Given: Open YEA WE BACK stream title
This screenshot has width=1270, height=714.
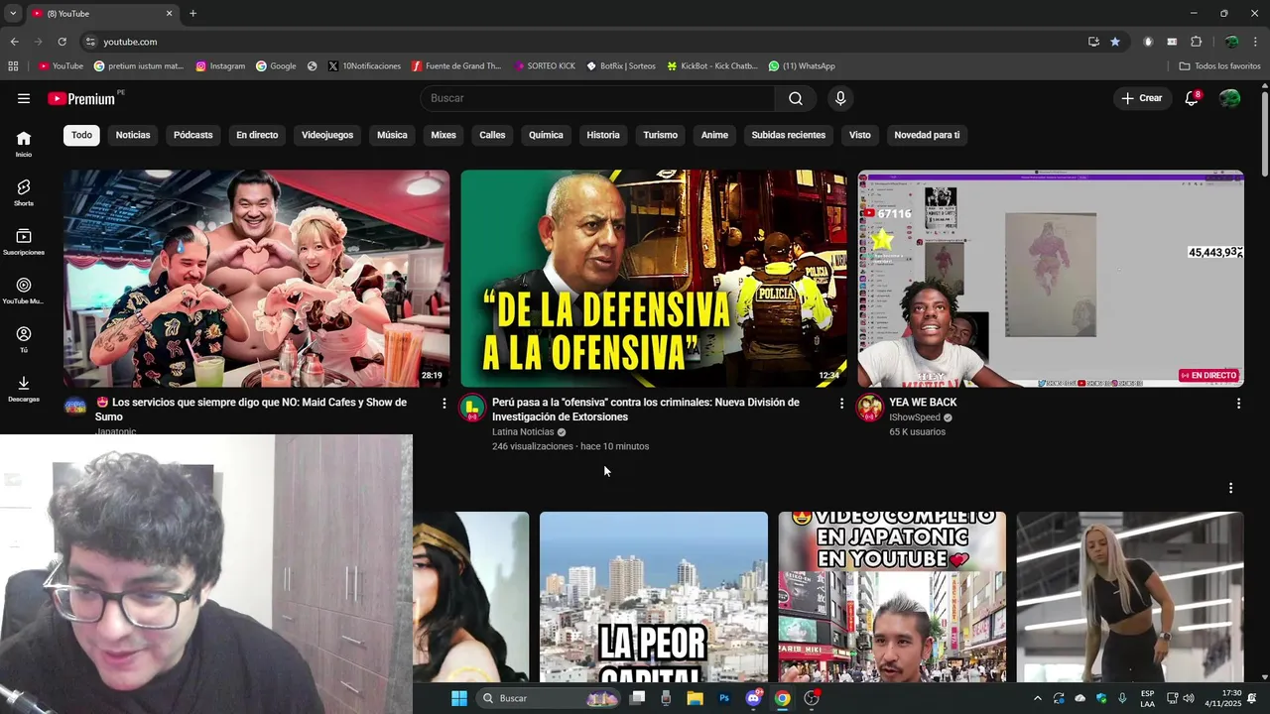Looking at the screenshot, I should [923, 403].
